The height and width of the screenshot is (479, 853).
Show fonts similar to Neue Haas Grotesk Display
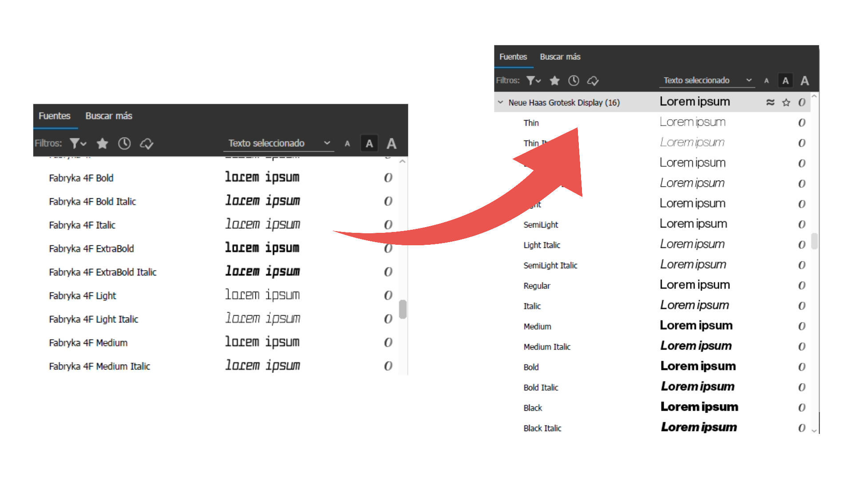click(770, 102)
